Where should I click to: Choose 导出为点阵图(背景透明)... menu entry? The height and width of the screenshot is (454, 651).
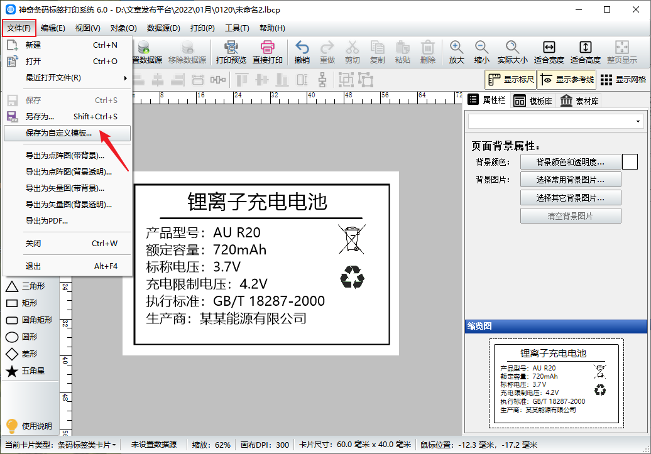click(67, 172)
